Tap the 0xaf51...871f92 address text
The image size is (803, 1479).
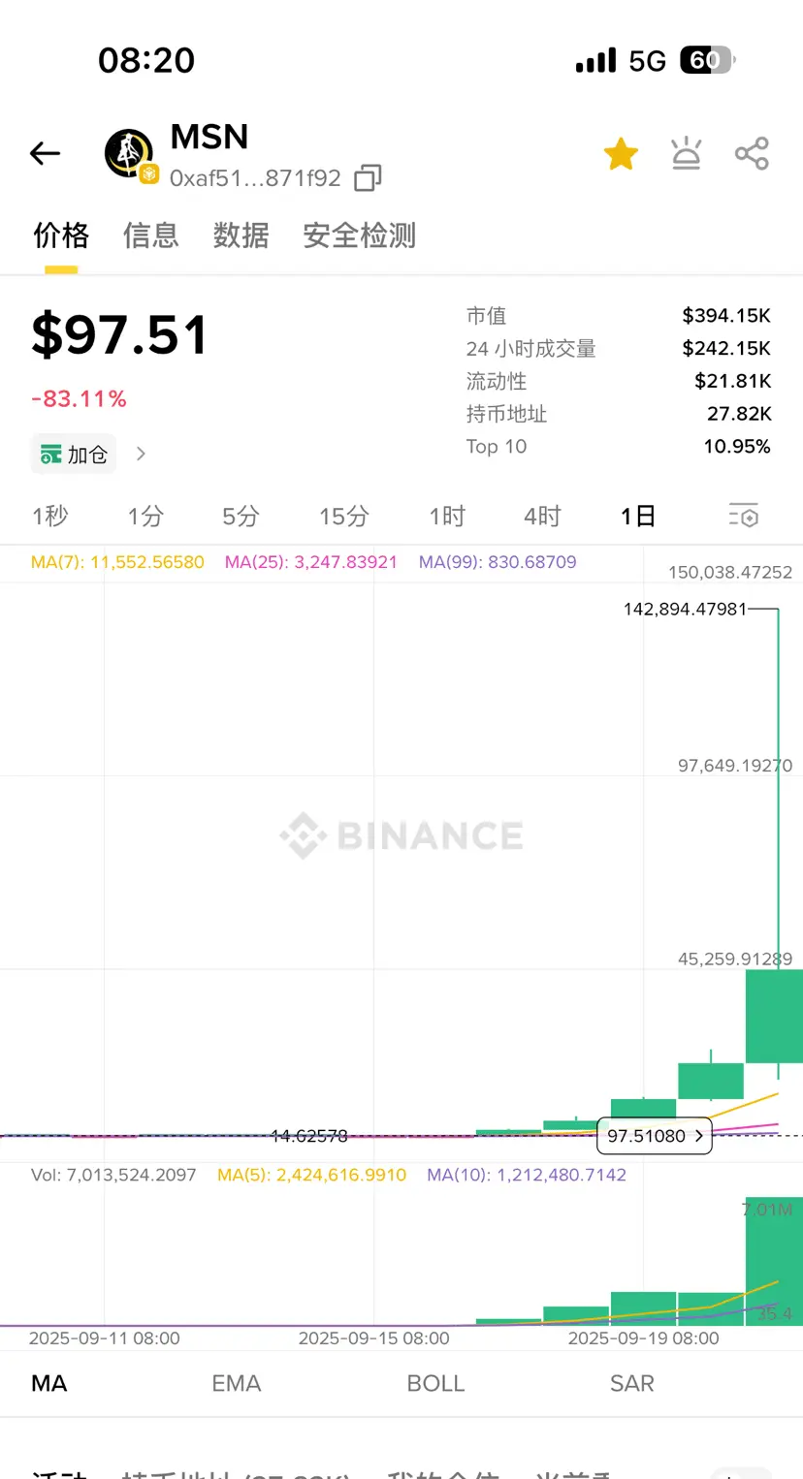(x=256, y=178)
